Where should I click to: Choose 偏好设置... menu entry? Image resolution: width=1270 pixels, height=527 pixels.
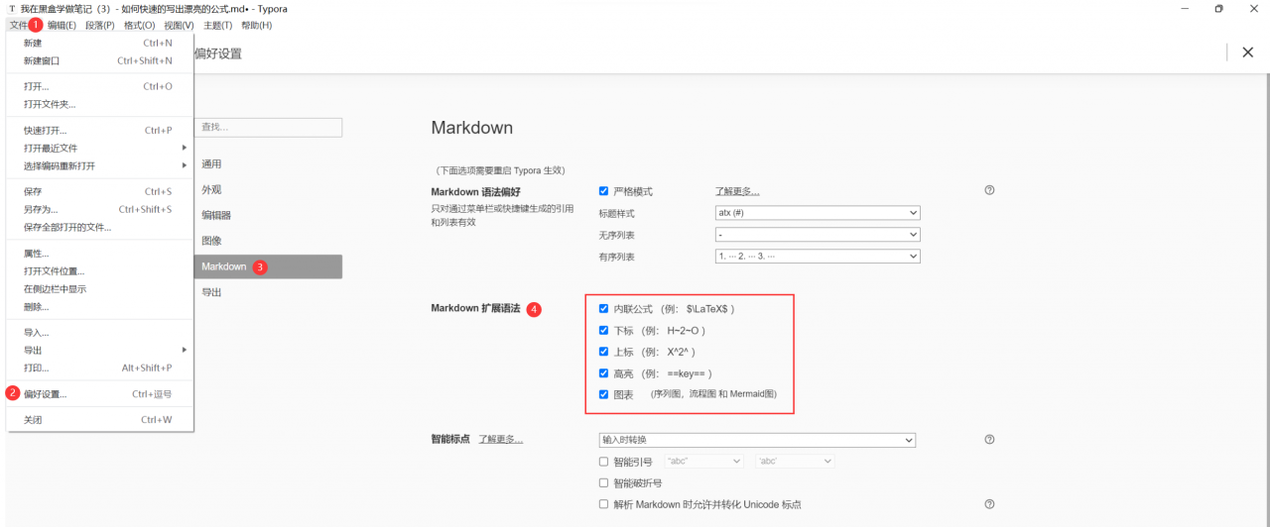[x=100, y=394]
